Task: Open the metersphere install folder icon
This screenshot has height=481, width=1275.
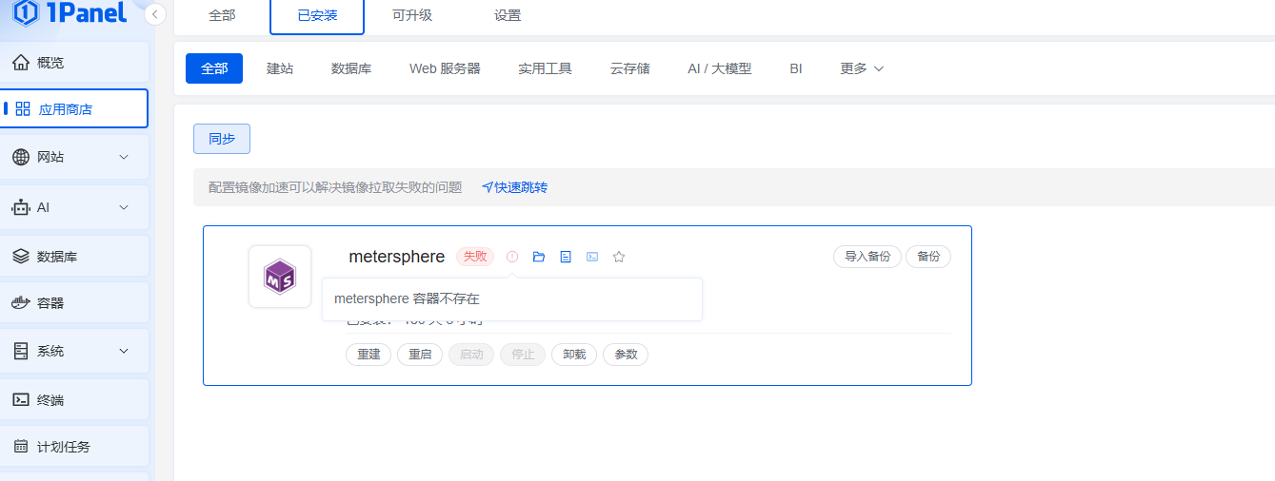Action: pyautogui.click(x=539, y=257)
